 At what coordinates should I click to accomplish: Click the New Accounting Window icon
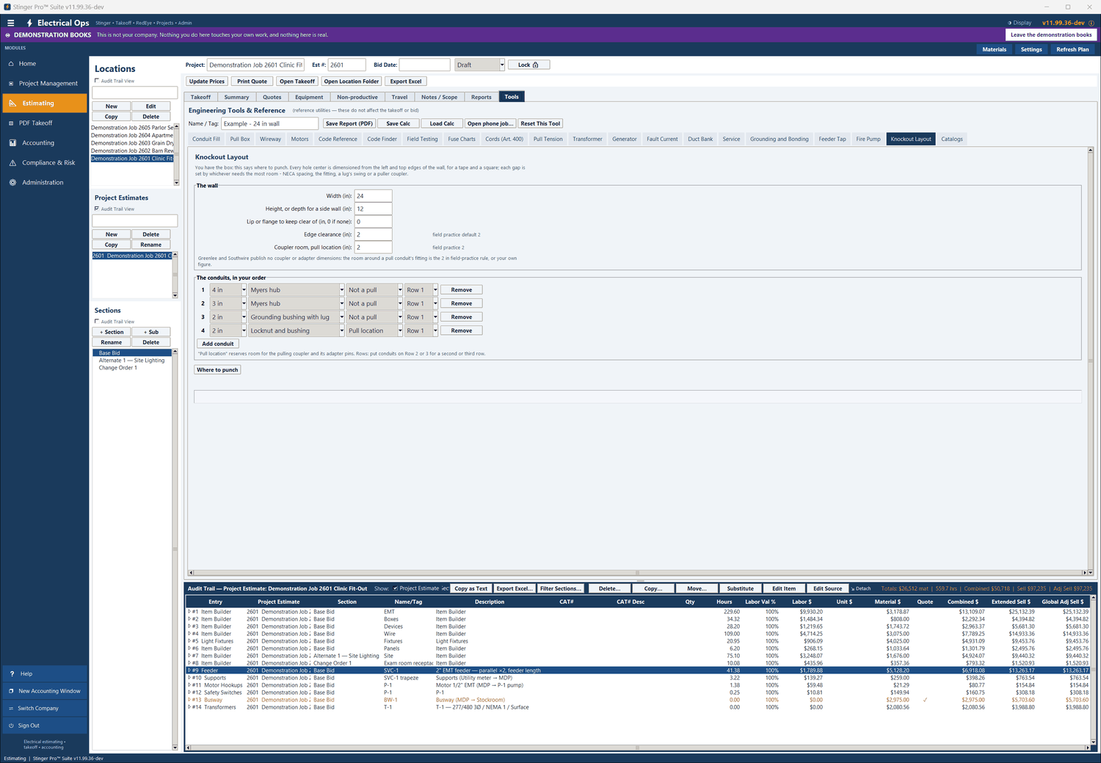(x=11, y=691)
